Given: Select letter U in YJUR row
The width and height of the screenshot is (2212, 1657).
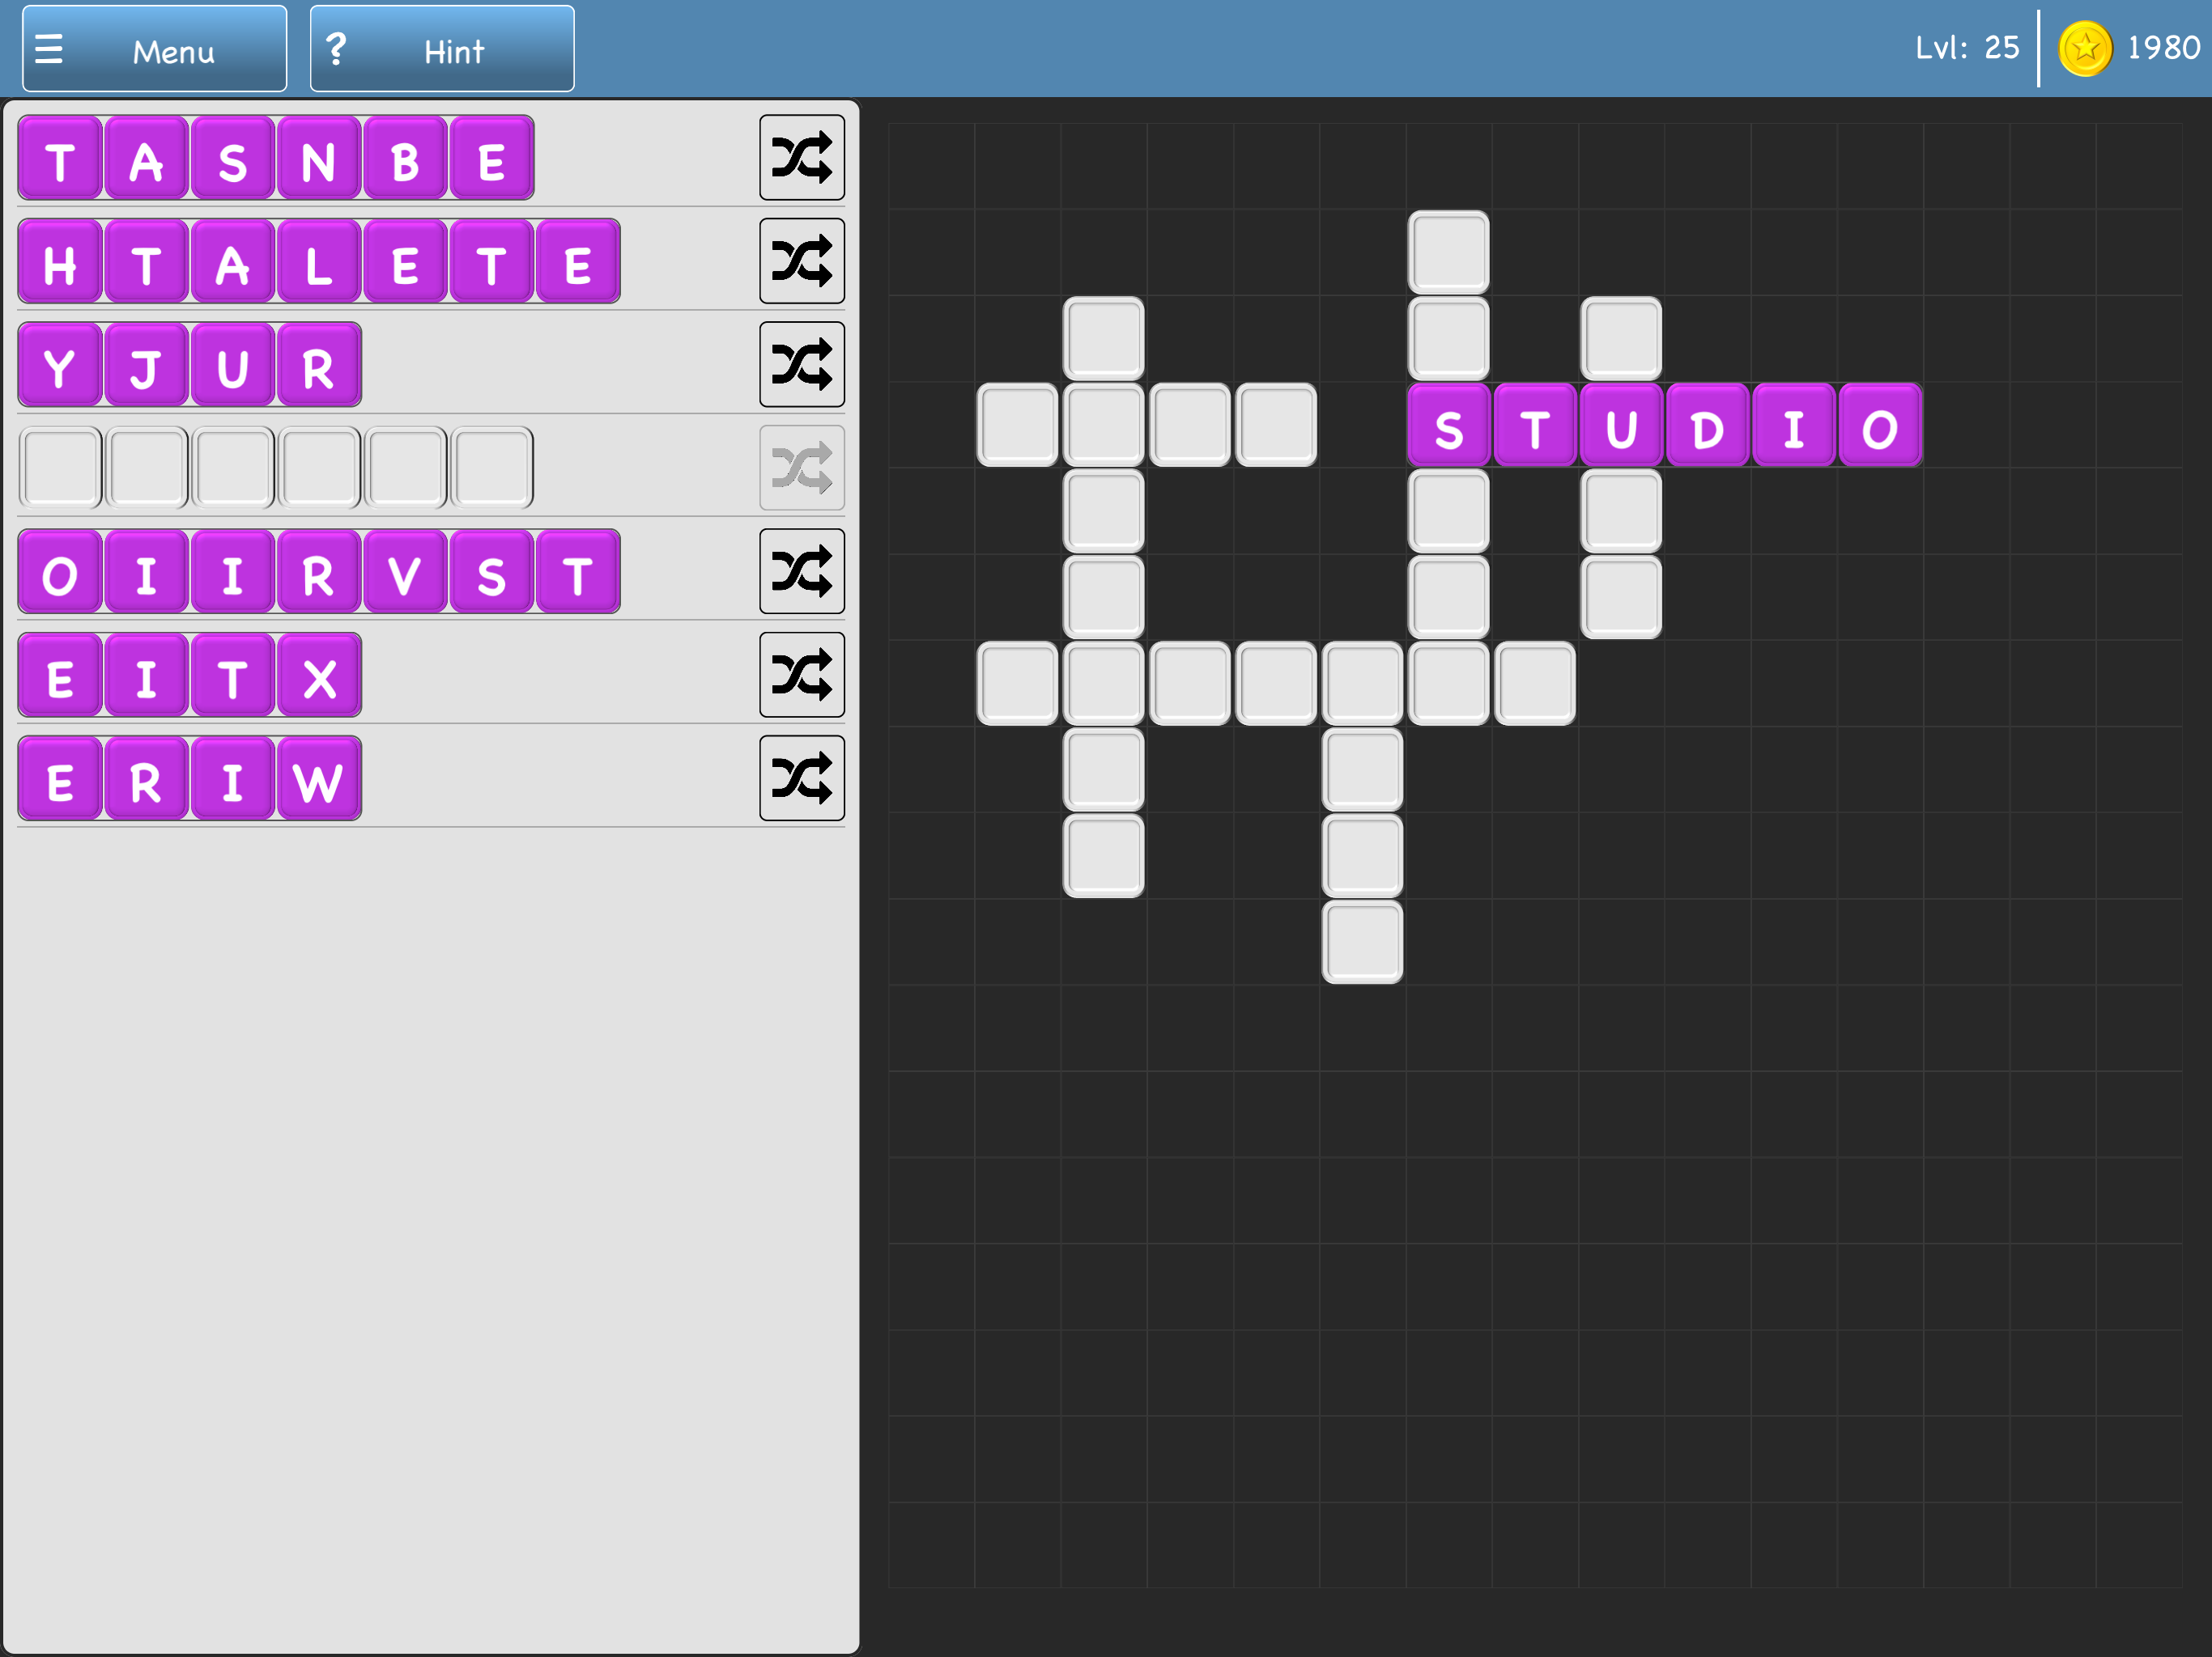Looking at the screenshot, I should (233, 365).
